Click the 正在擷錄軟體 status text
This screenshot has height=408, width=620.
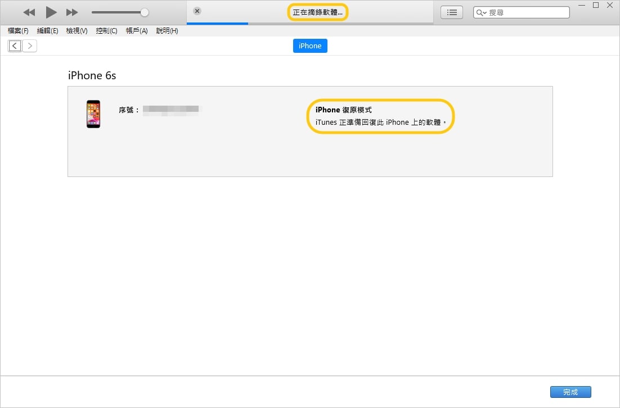[x=317, y=12]
